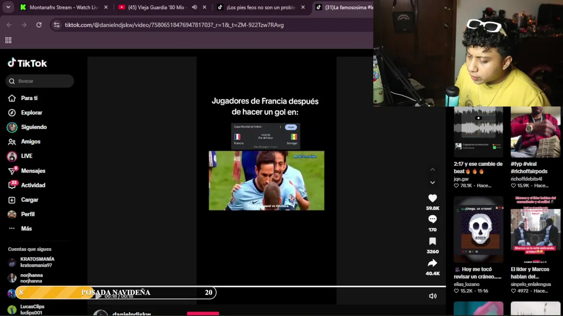Open jqn.gar creator profile link
The width and height of the screenshot is (563, 316).
click(x=461, y=179)
